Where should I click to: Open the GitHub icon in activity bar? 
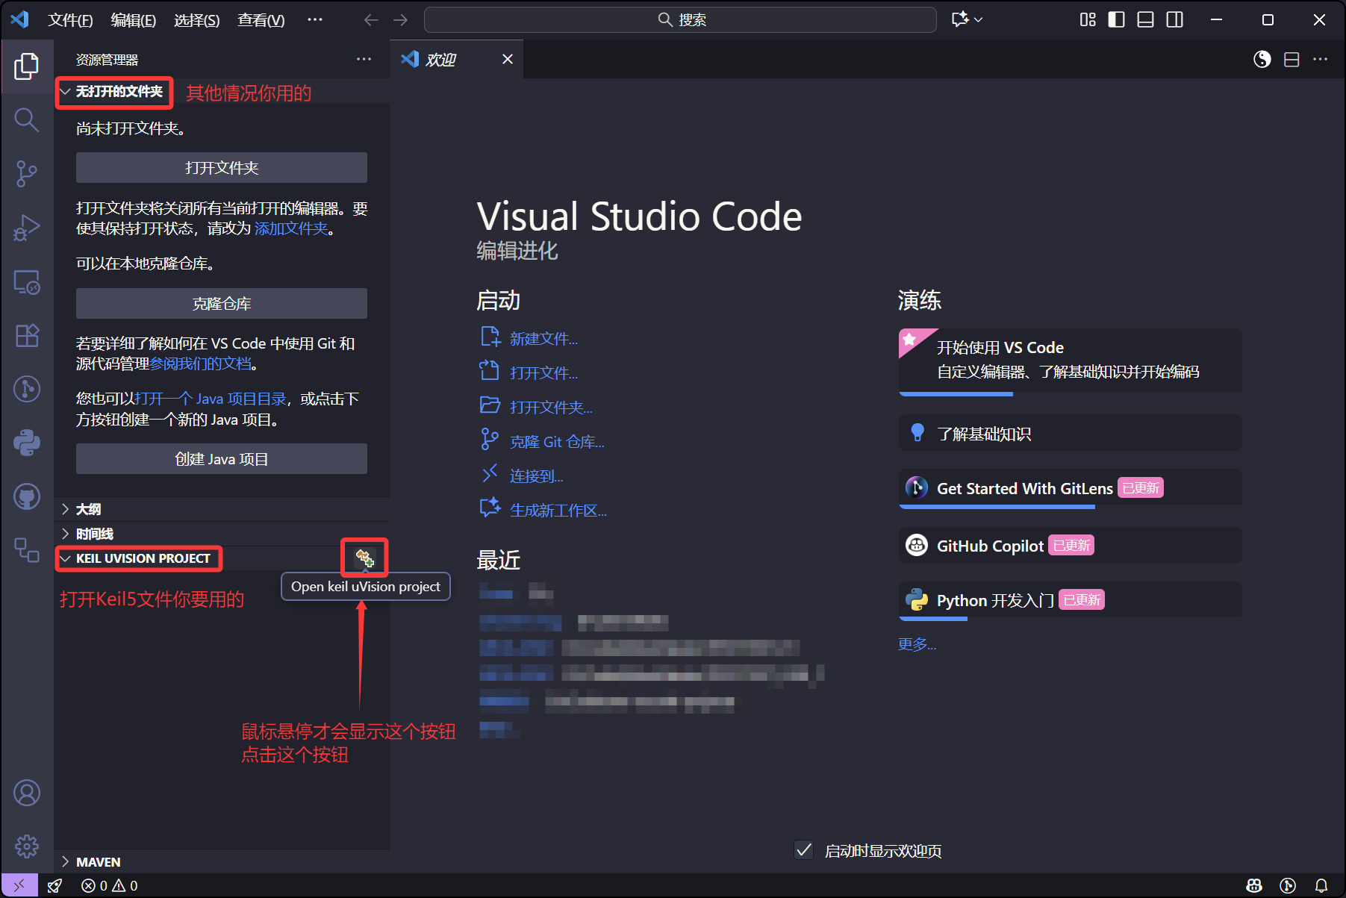pyautogui.click(x=27, y=496)
